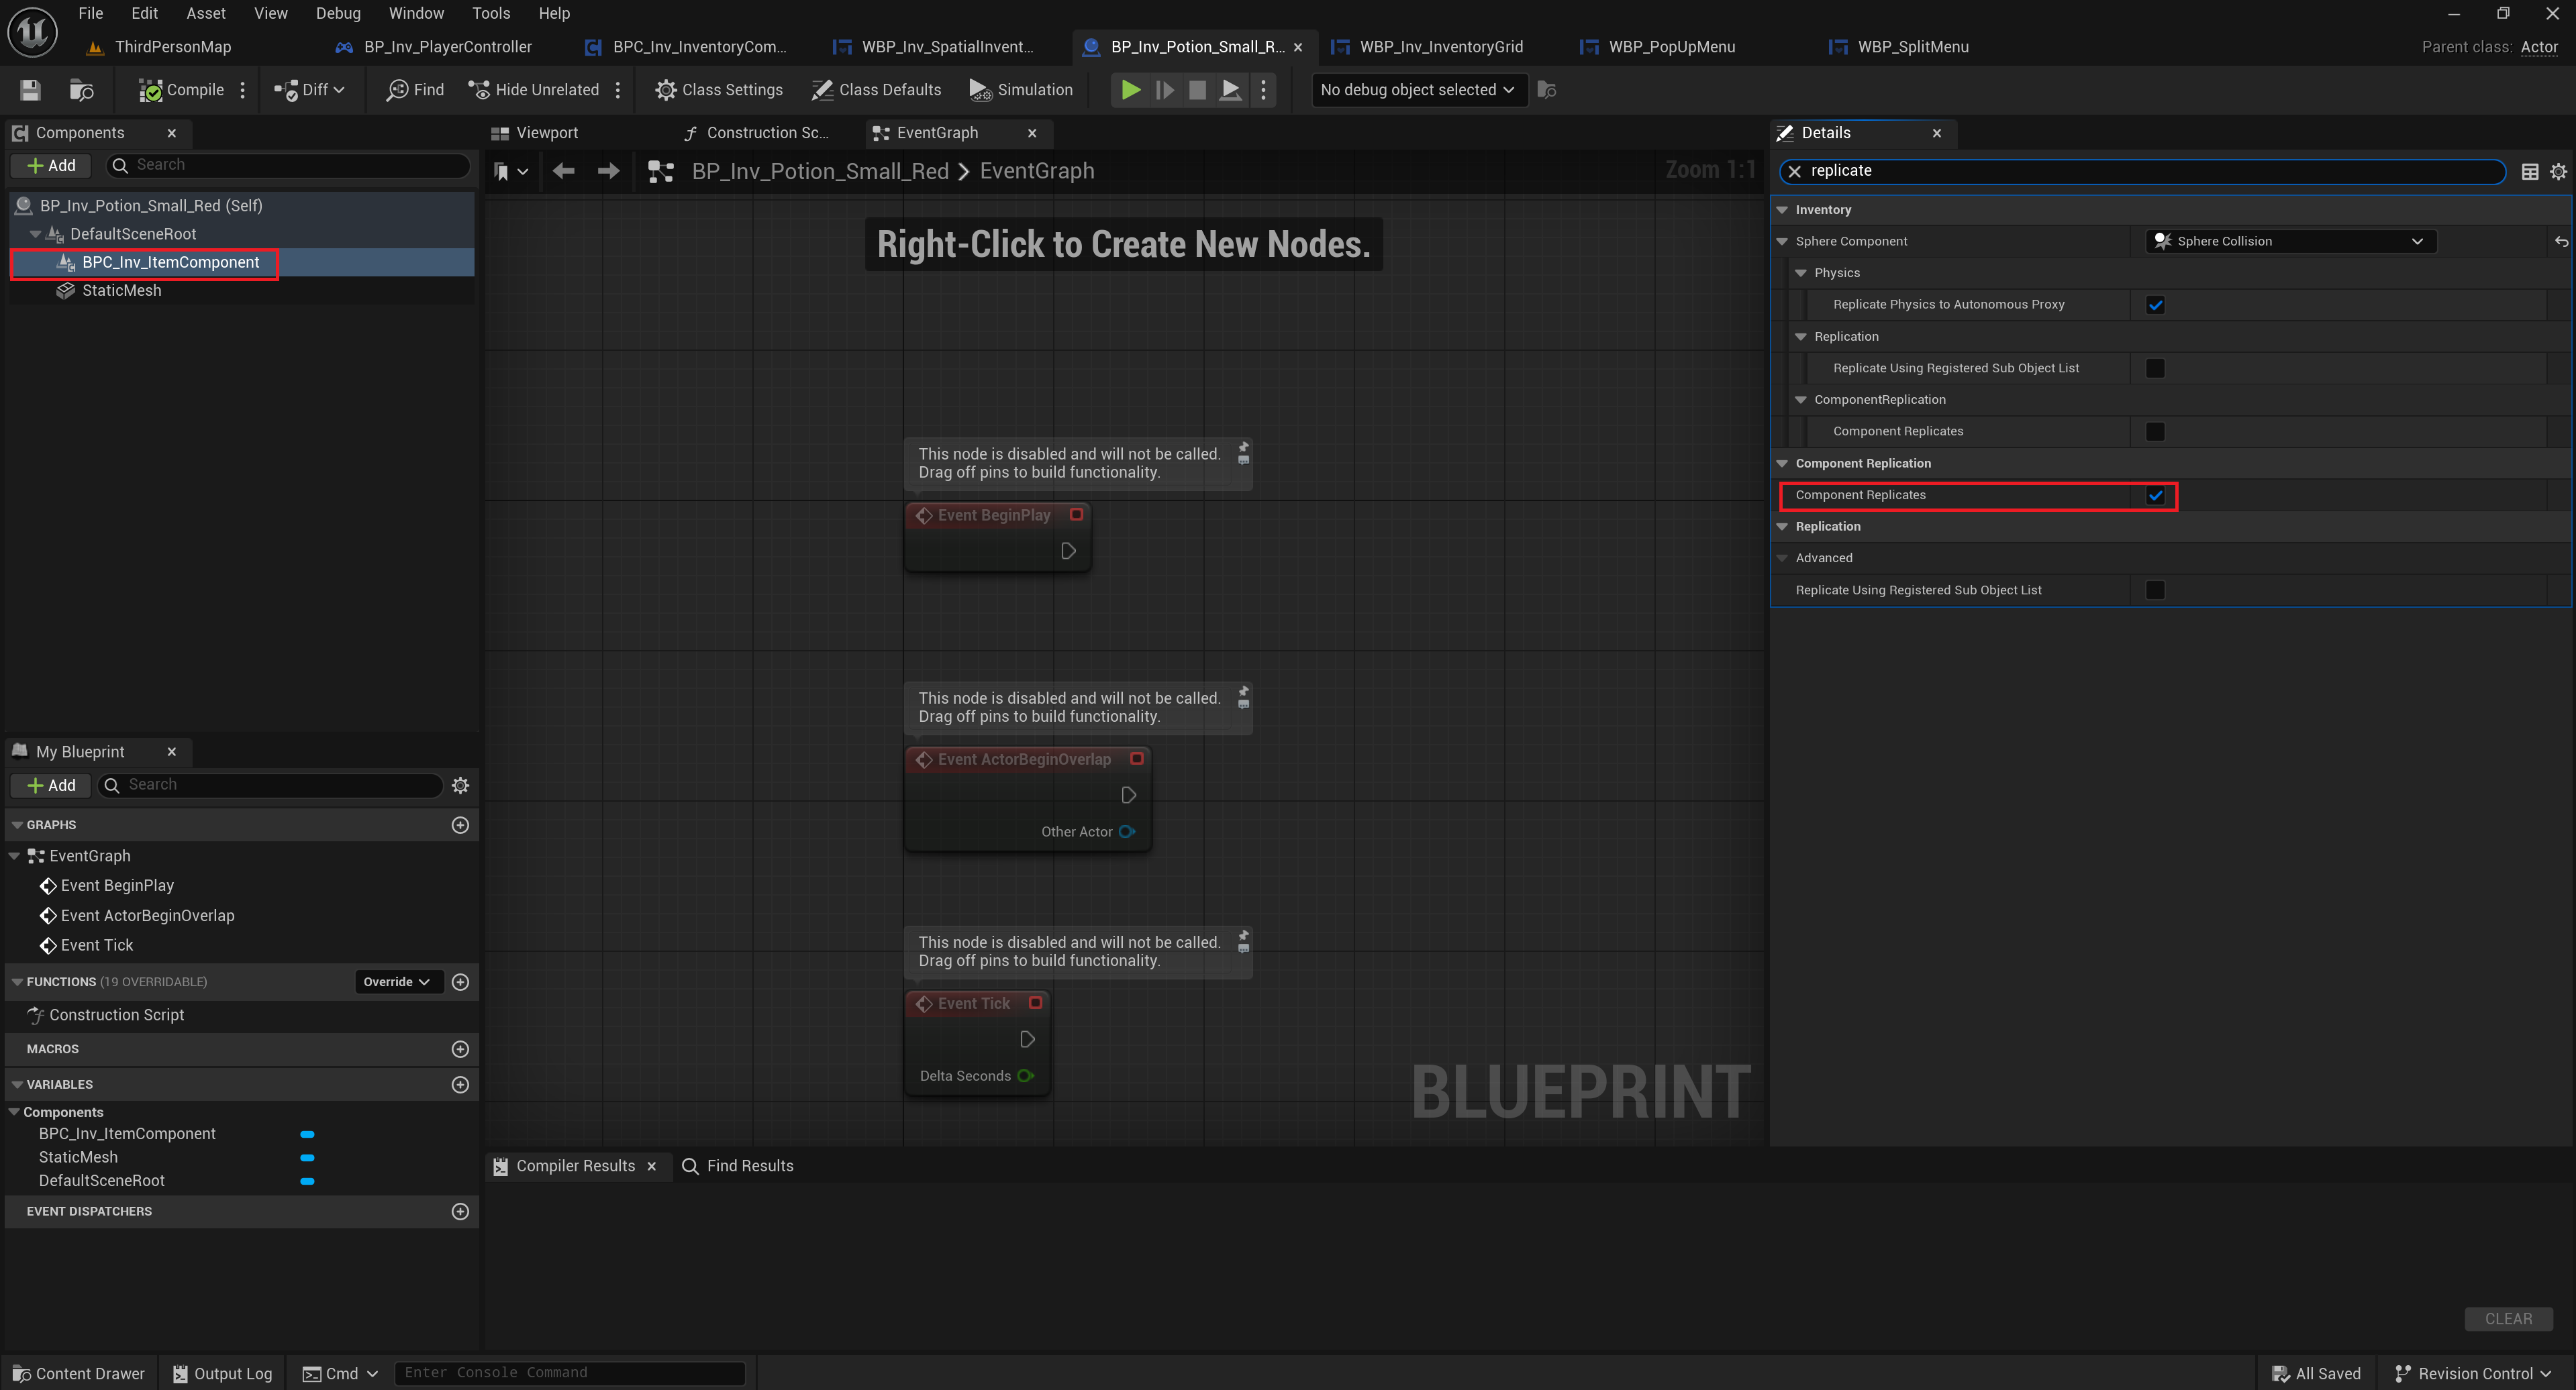
Task: Open the Sphere Collision dropdown
Action: tap(2290, 241)
